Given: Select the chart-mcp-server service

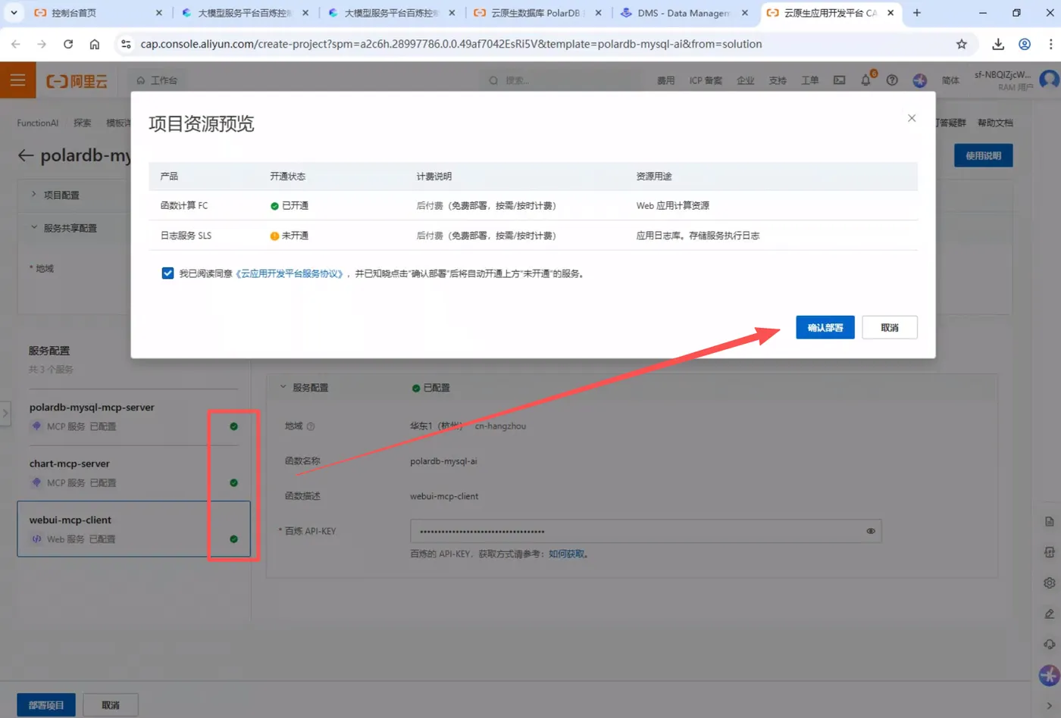Looking at the screenshot, I should coord(133,473).
